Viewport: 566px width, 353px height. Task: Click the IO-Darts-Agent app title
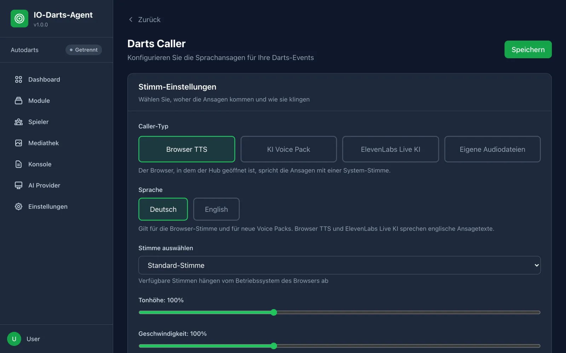pos(63,15)
